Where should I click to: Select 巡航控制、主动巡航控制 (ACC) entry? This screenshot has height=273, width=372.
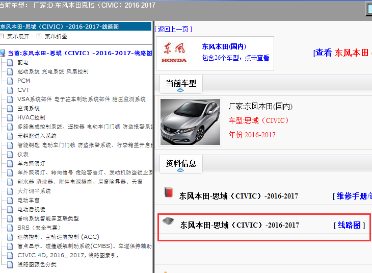click(59, 237)
